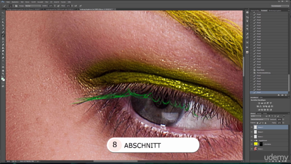The image size is (291, 164).
Task: Lock transparent pixels icon in Layers panel
Action: pyautogui.click(x=257, y=123)
